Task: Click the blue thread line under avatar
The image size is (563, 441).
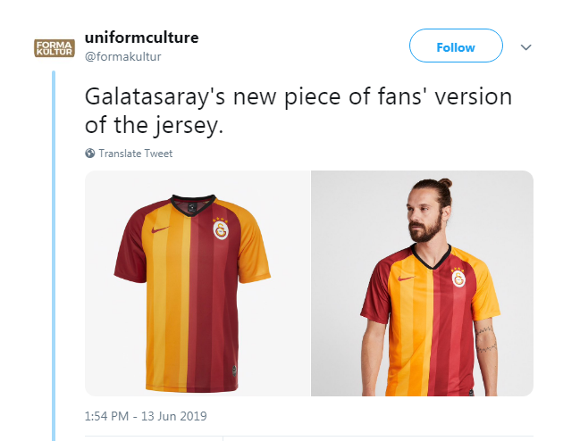Action: [54, 255]
